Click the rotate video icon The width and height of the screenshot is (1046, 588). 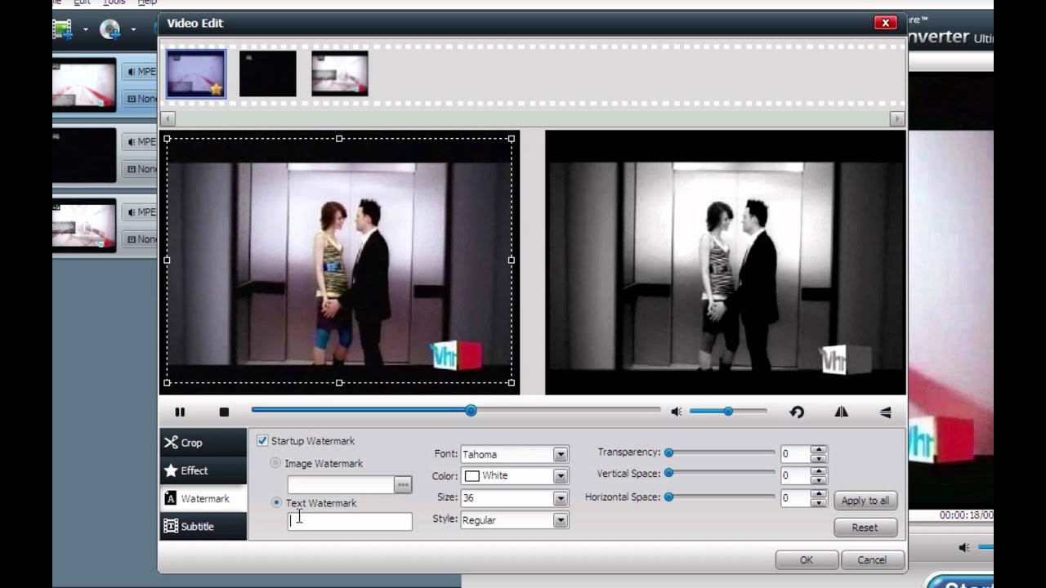point(797,412)
